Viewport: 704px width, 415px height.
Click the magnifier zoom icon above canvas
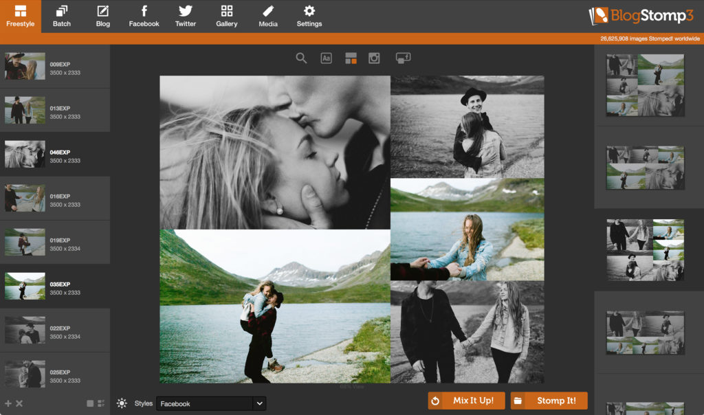pos(301,58)
